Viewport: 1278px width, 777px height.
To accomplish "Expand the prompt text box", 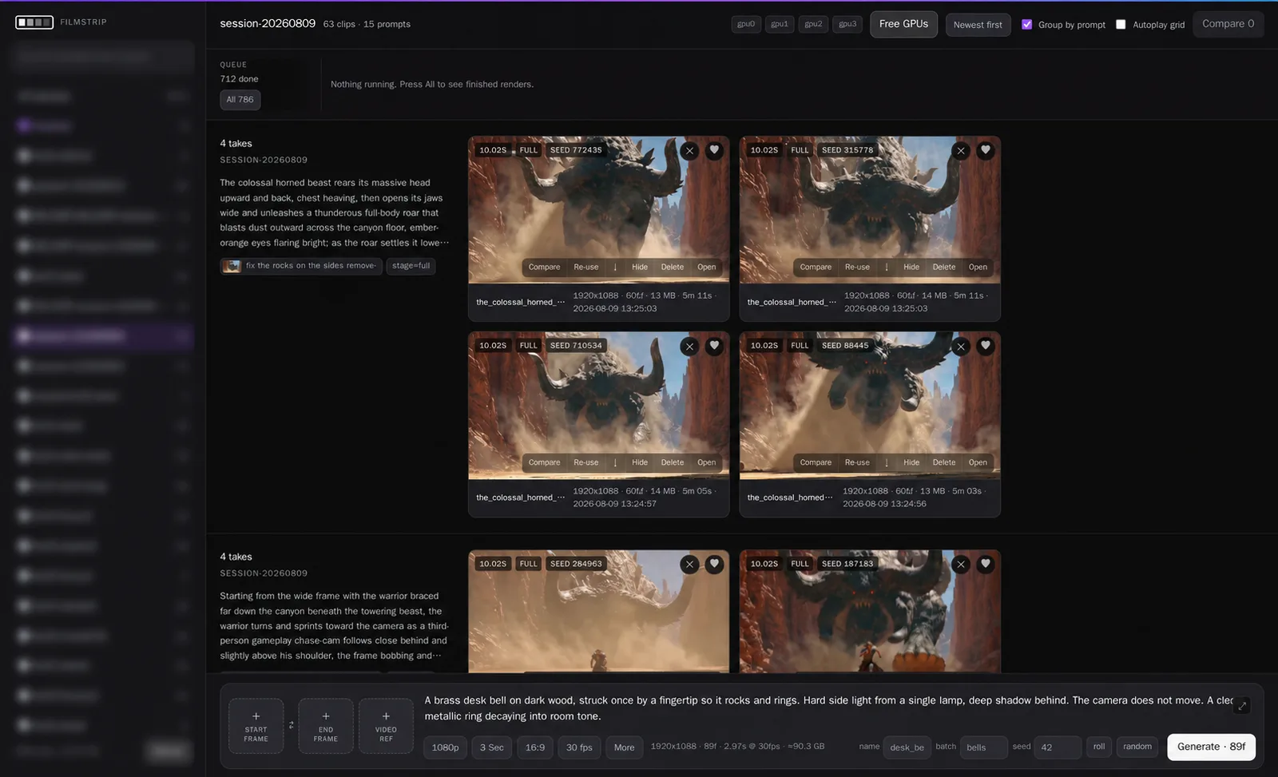I will (x=1242, y=706).
